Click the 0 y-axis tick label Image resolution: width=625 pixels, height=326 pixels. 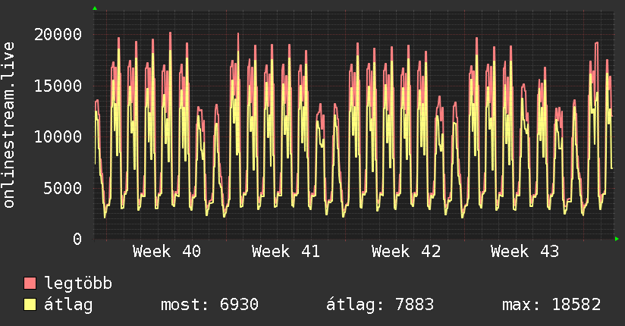(x=77, y=239)
